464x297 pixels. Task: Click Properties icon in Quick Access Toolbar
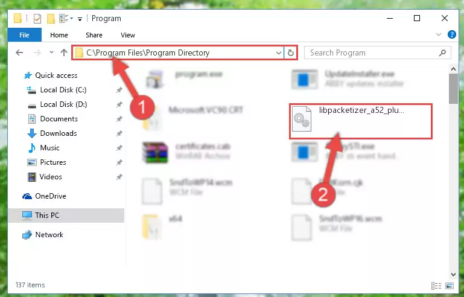click(x=37, y=19)
